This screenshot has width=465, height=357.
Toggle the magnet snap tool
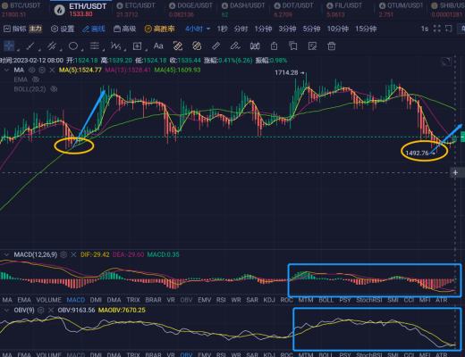click(255, 46)
